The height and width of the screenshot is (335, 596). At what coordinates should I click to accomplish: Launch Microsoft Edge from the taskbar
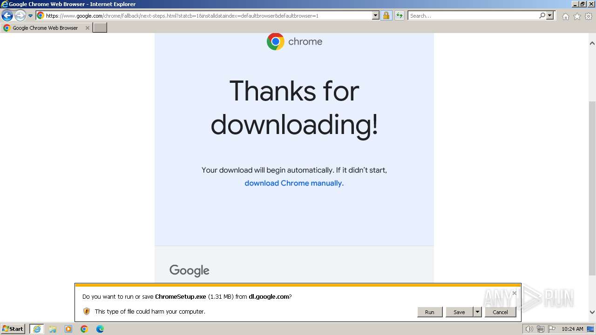100,329
